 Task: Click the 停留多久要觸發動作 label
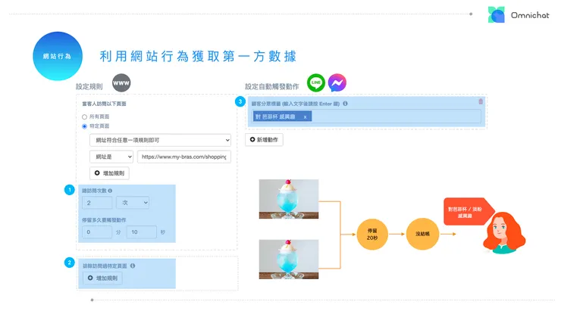click(x=104, y=220)
